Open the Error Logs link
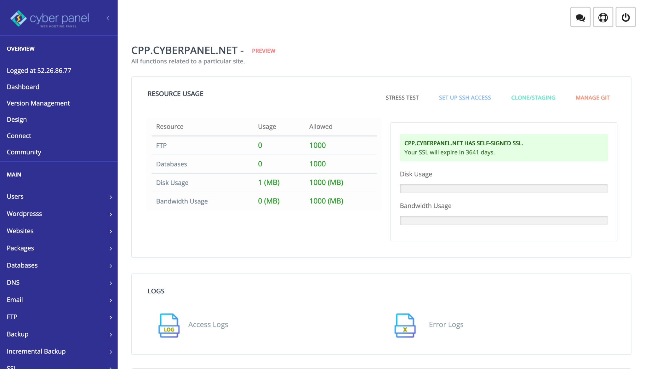Screen dimensions: 645x369 point(446,325)
